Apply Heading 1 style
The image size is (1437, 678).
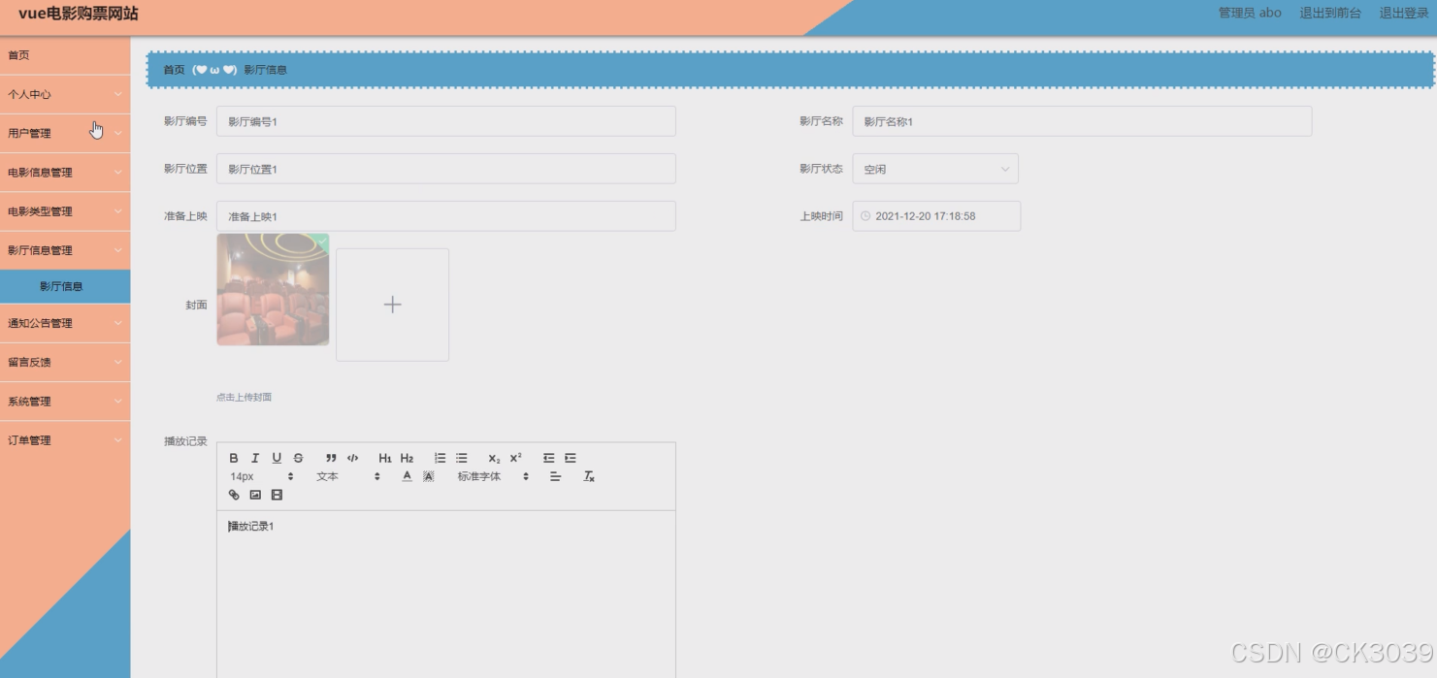[385, 458]
